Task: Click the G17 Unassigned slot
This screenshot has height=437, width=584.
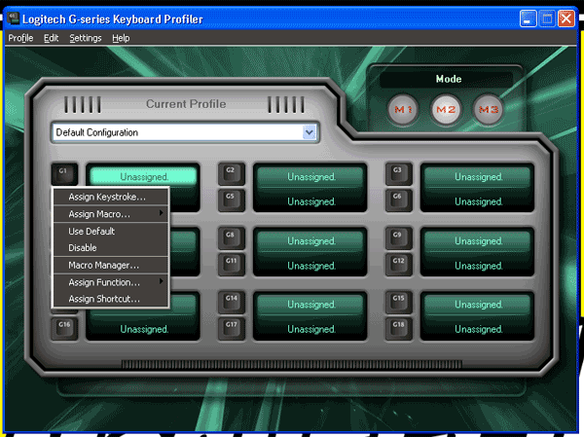Action: click(311, 329)
